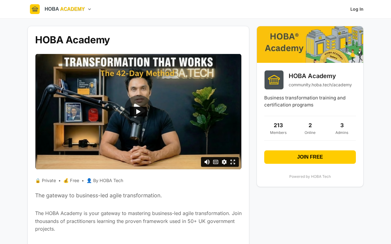This screenshot has height=244, width=391.
Task: Enter fullscreen mode on the video
Action: pyautogui.click(x=233, y=162)
